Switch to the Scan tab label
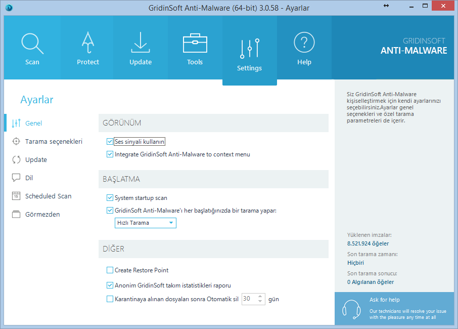This screenshot has height=329, width=458. click(32, 62)
